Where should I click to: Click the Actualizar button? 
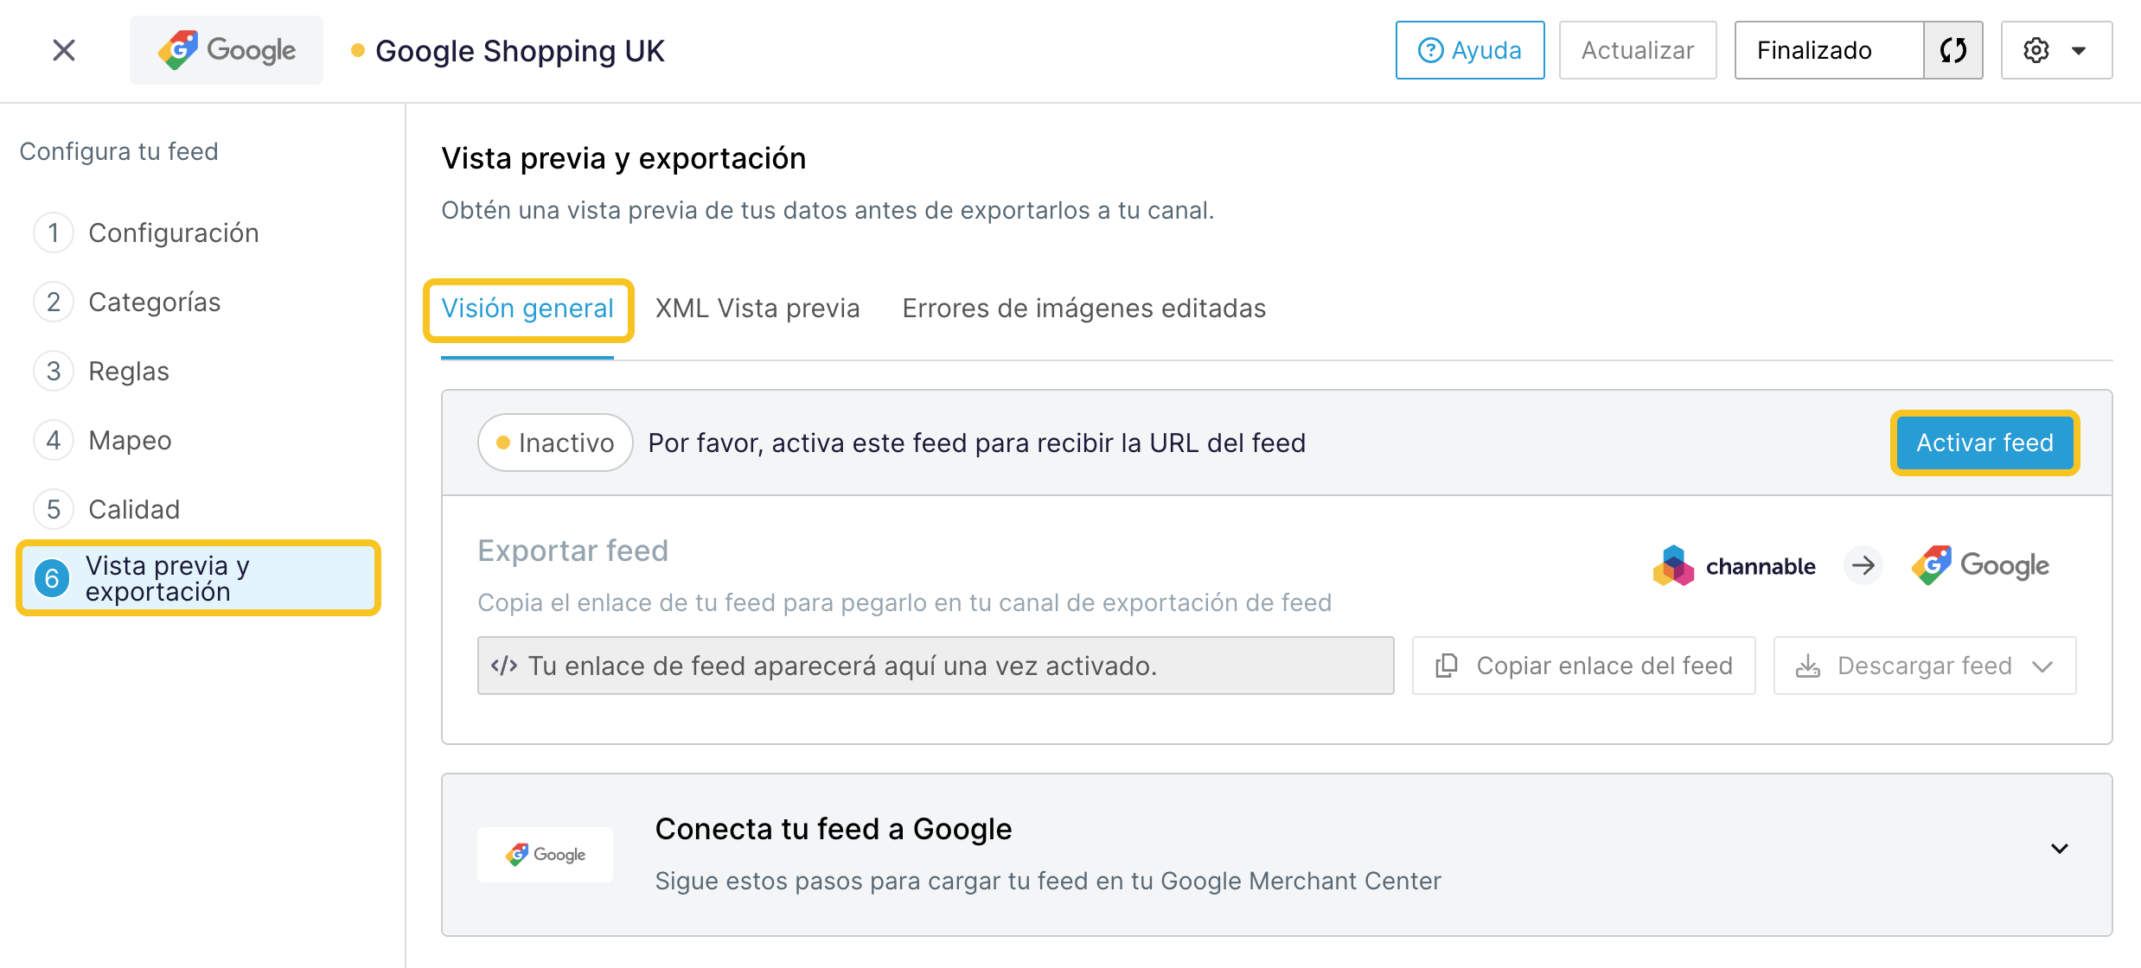[x=1638, y=50]
